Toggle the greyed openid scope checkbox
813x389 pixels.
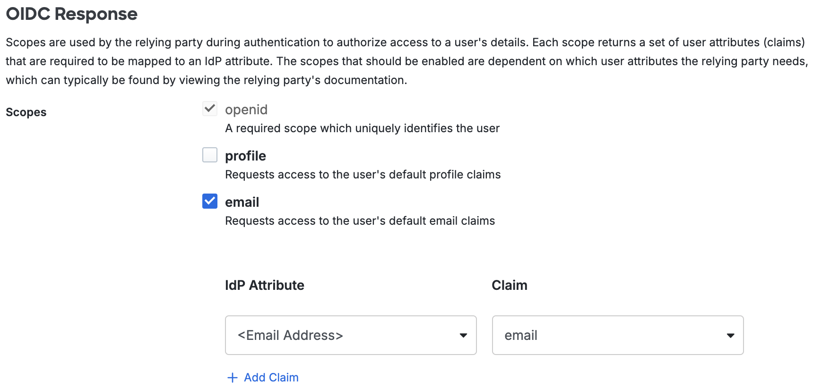pyautogui.click(x=210, y=109)
